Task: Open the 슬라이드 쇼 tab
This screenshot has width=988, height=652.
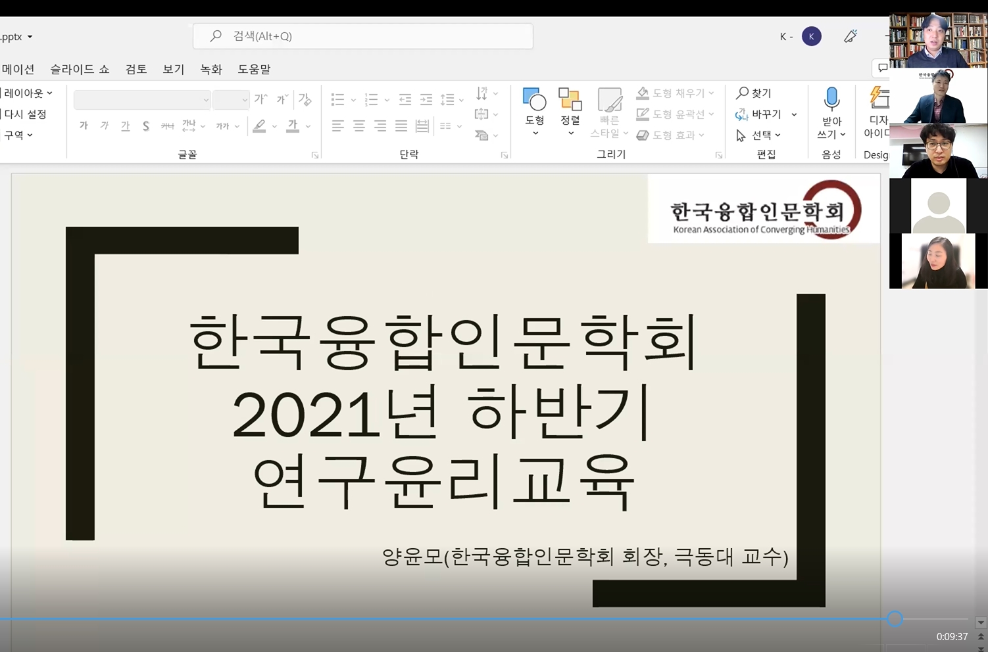Action: click(x=80, y=69)
